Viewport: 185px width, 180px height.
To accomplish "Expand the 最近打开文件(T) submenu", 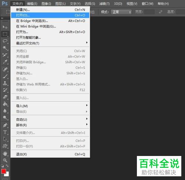I will pyautogui.click(x=50, y=43).
